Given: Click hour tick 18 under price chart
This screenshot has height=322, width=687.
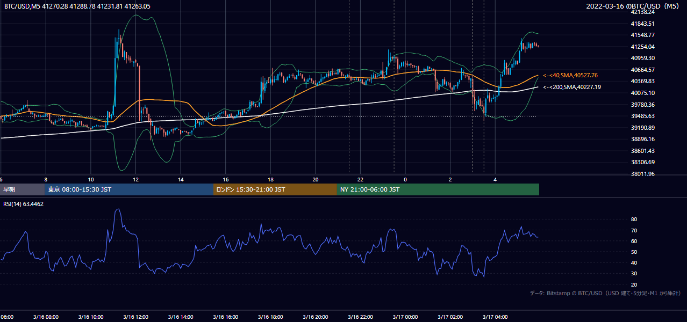Looking at the screenshot, I should 270,179.
